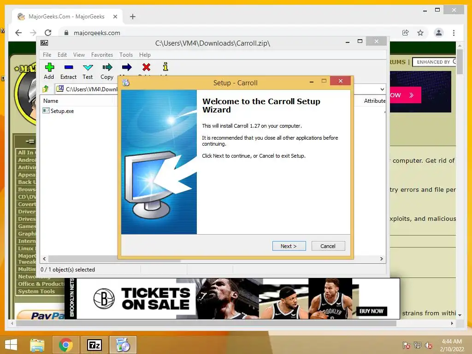472x354 pixels.
Task: Open Chrome three-dot menu
Action: pos(454,33)
